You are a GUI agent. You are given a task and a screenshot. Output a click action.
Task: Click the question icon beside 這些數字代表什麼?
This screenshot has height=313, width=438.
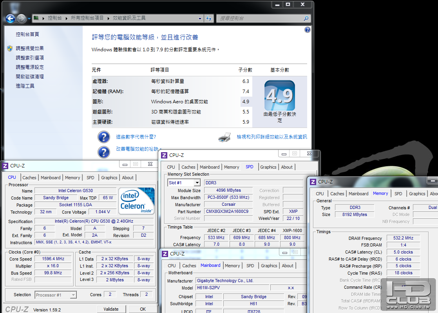point(103,137)
